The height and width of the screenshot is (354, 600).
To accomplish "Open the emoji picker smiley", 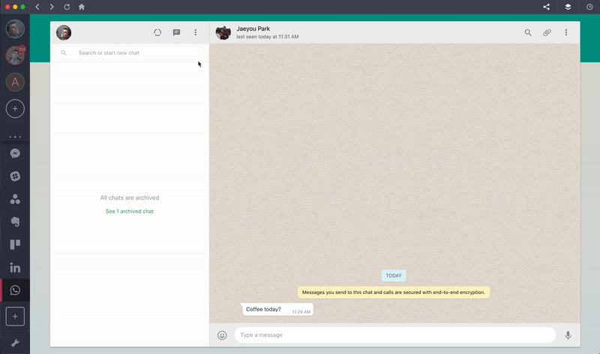I will click(x=222, y=335).
